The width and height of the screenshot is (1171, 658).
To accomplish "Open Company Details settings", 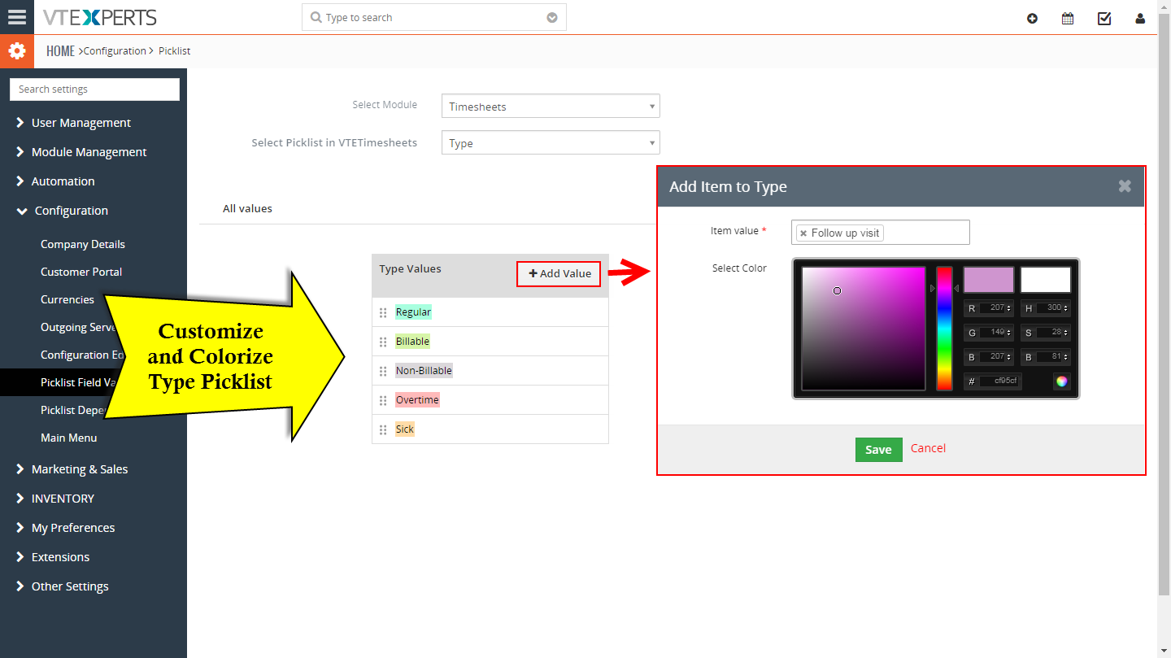I will (83, 244).
